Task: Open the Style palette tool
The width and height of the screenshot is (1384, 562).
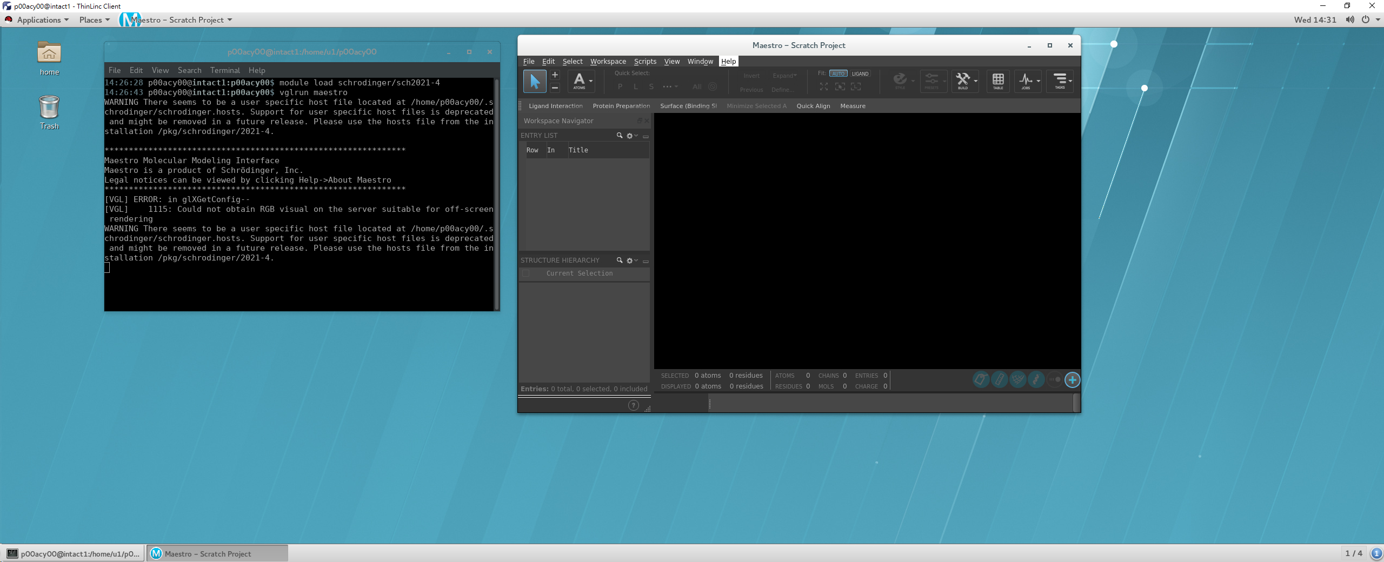Action: tap(900, 81)
